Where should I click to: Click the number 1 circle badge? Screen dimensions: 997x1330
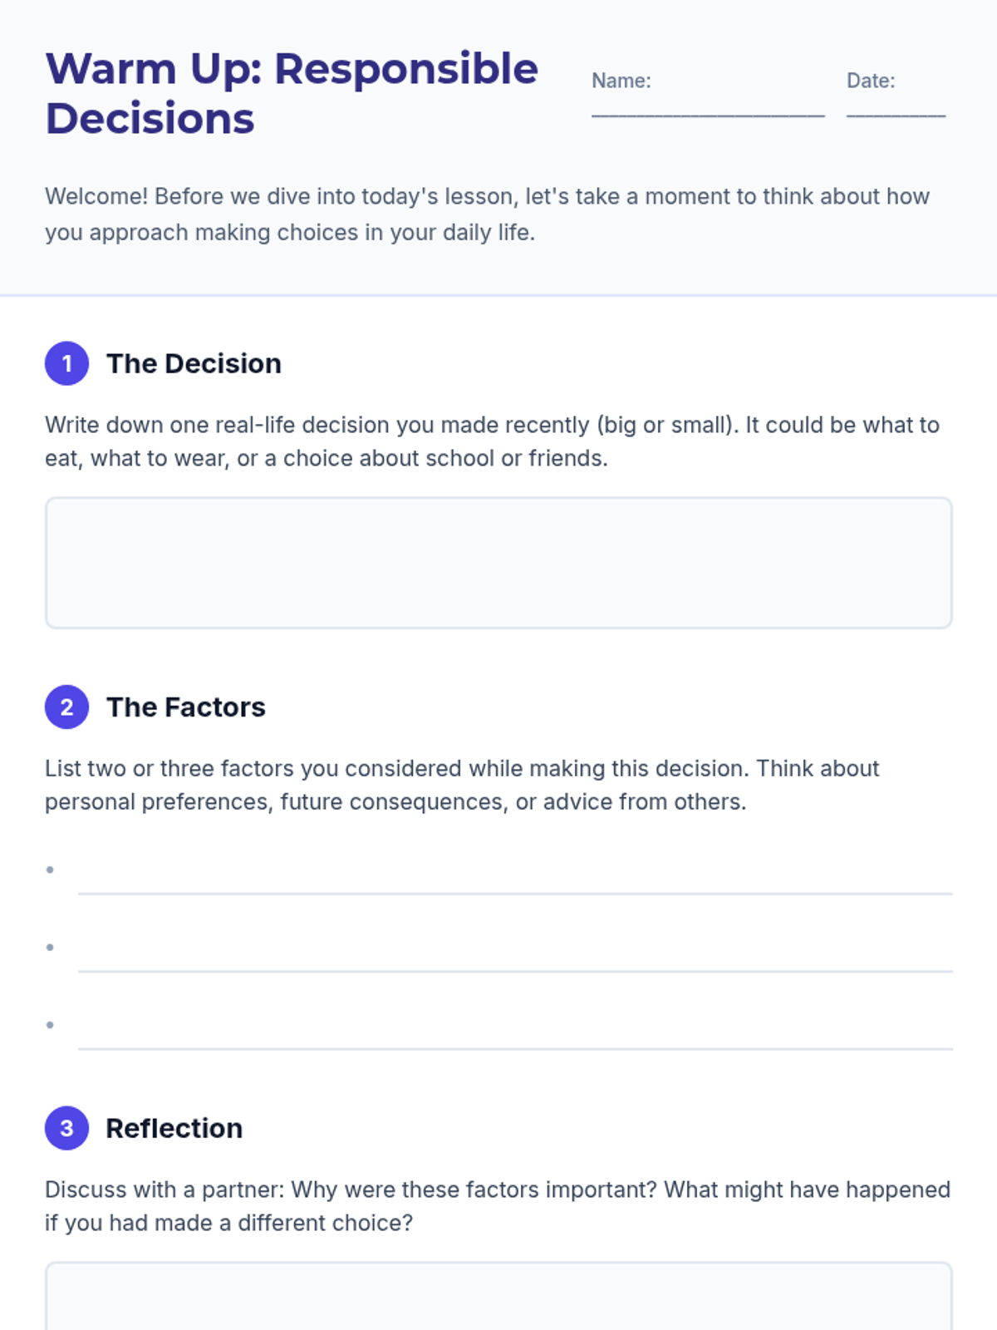click(x=66, y=363)
